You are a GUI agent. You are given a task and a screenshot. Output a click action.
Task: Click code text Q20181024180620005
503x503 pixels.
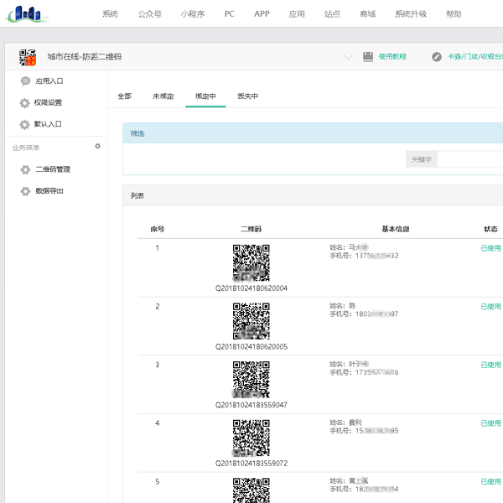click(251, 347)
